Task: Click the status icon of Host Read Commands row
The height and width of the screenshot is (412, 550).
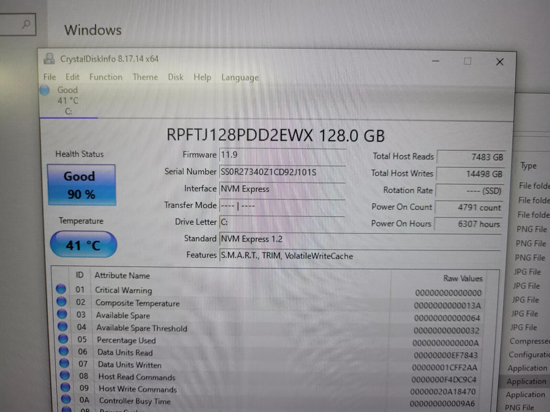Action: click(65, 375)
